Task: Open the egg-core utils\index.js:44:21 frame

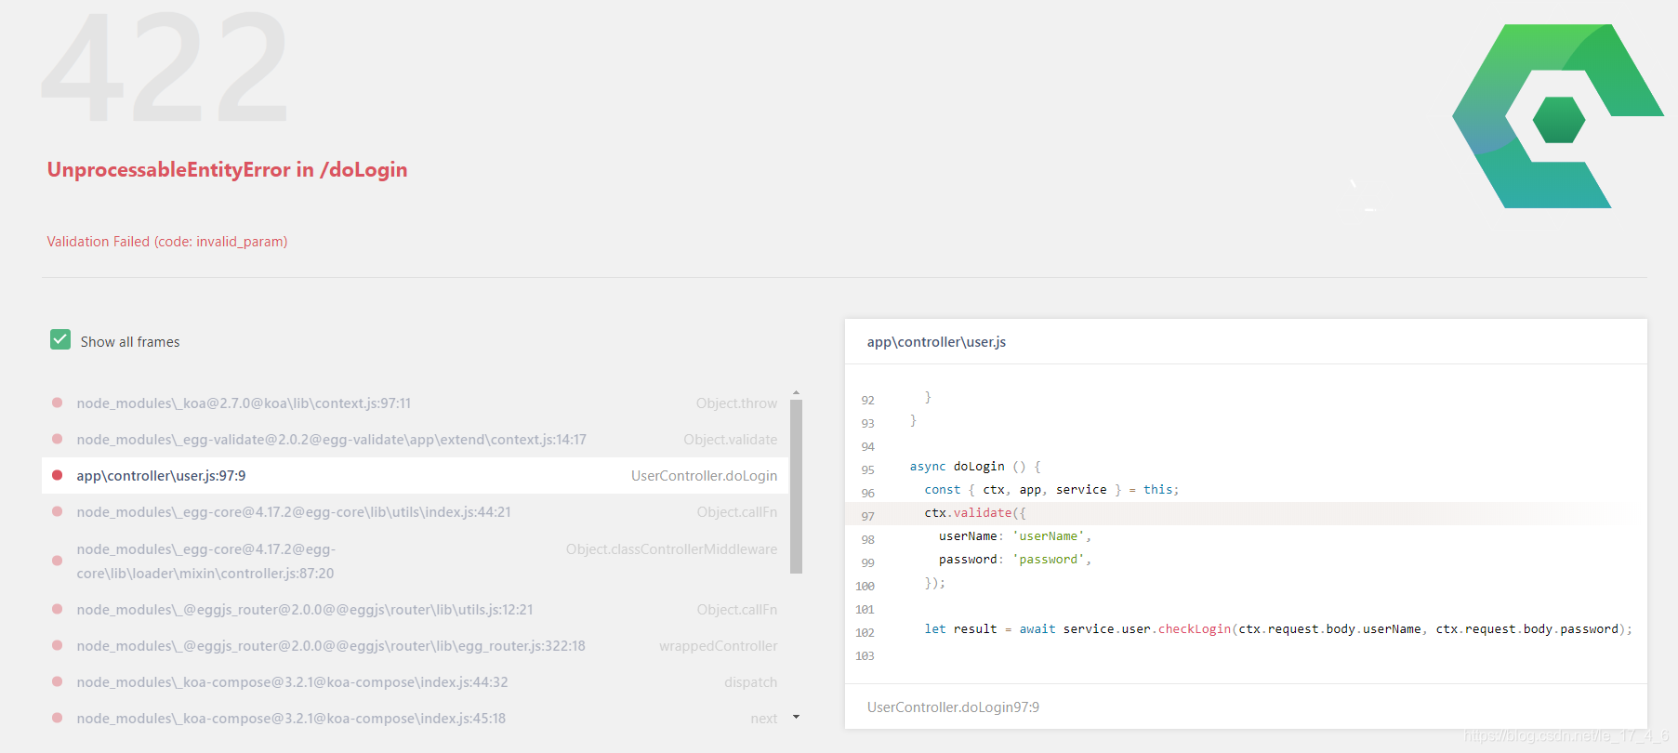Action: pyautogui.click(x=415, y=512)
